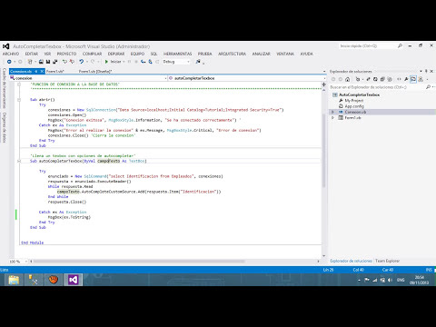Toggle the highlighted Preview Selected Items icon
Screen dimensions: 436x327
click(413, 79)
